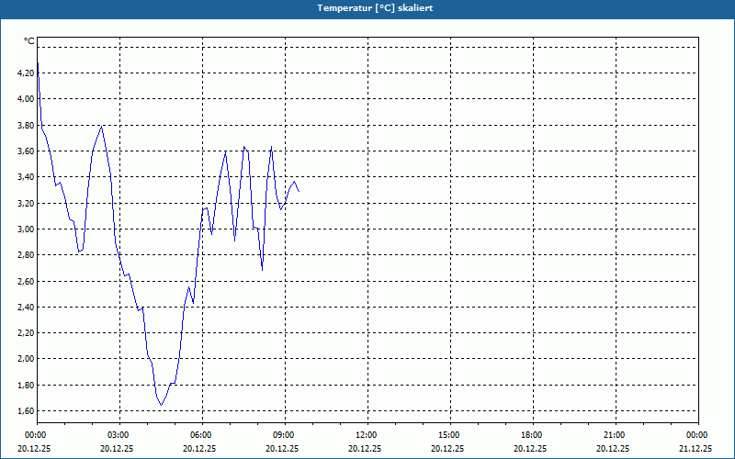
Task: Click the 1,60 temperature axis value
Action: 26,411
